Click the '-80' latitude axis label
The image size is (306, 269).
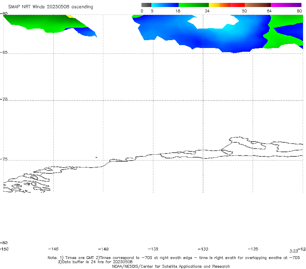click(x=4, y=243)
